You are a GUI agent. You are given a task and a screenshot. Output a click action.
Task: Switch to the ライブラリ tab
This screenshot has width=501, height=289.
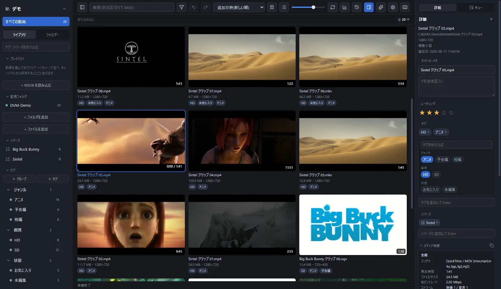click(19, 35)
